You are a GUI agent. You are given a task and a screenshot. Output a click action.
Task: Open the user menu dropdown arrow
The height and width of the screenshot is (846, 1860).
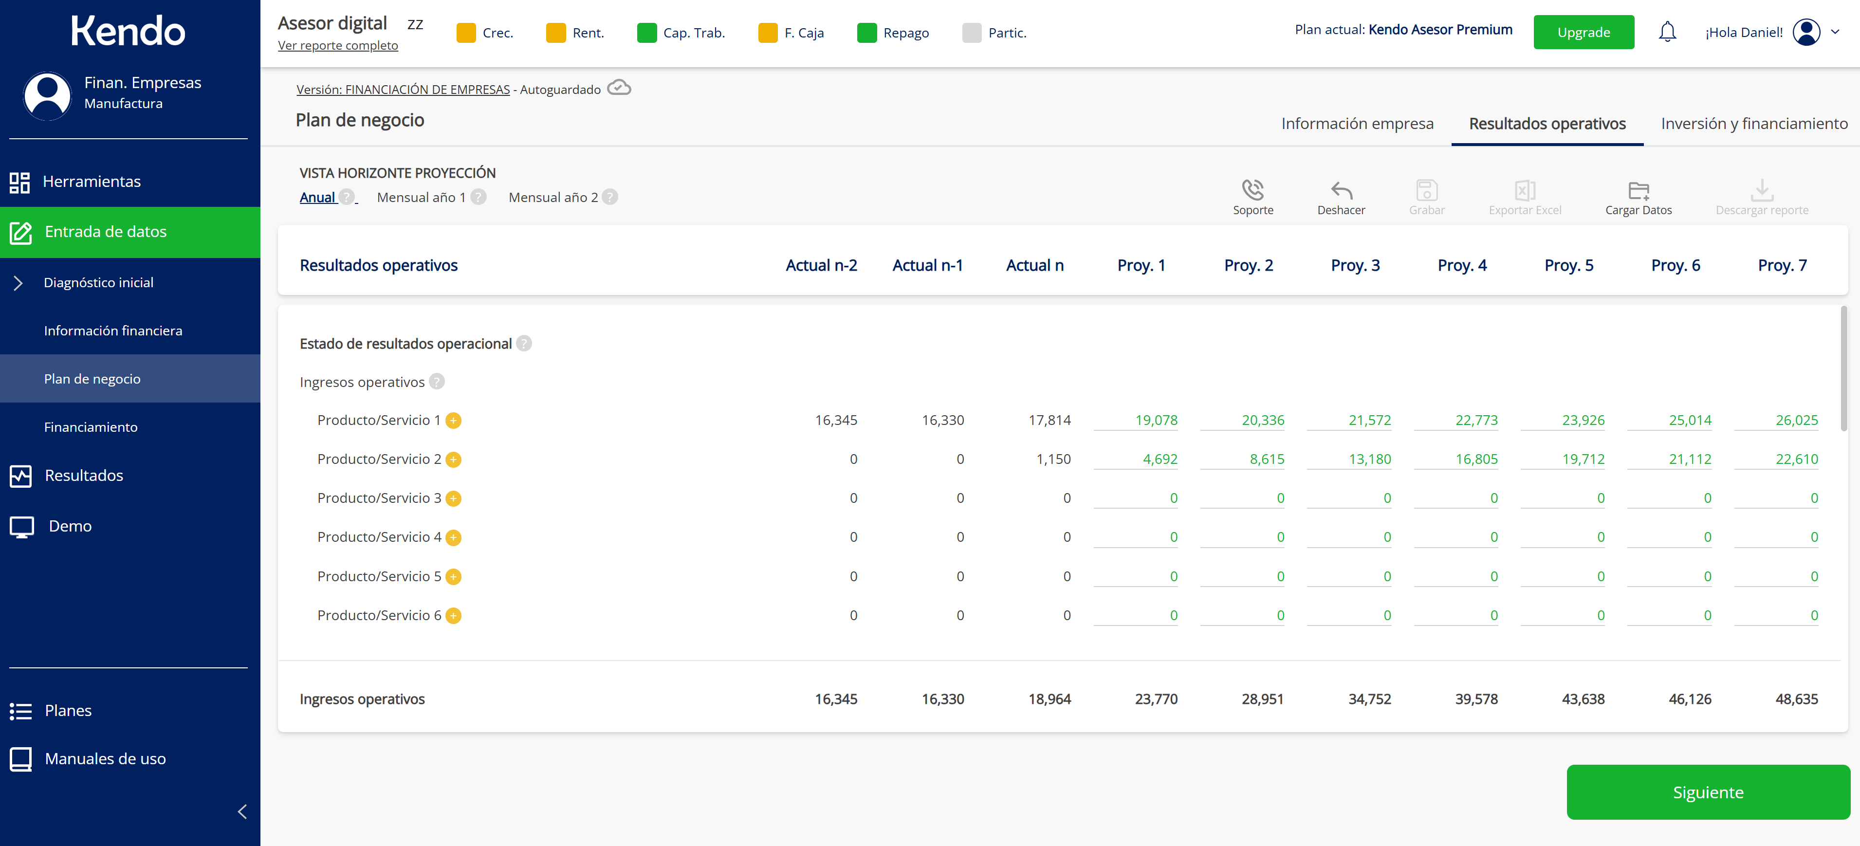point(1835,32)
